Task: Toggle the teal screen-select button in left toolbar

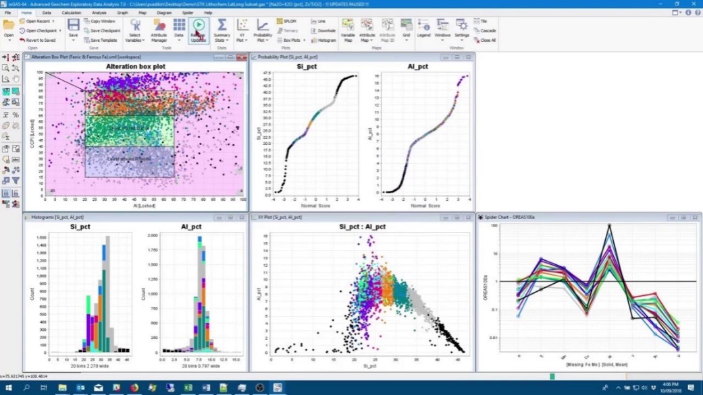Action: click(x=16, y=91)
